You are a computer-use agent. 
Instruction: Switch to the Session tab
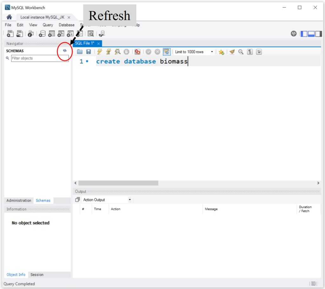click(37, 275)
